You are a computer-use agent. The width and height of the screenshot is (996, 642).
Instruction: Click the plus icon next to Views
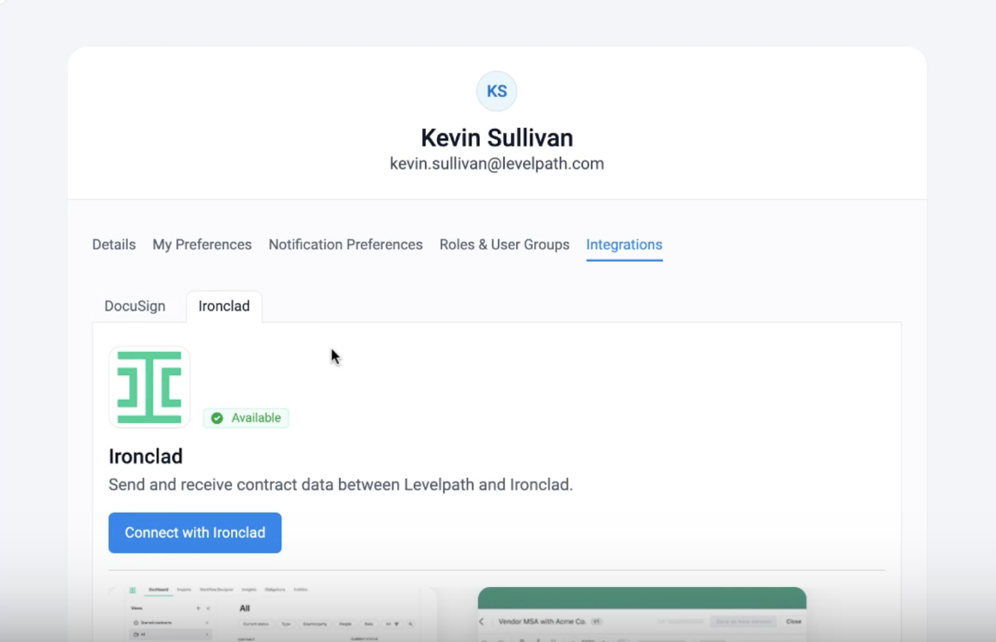coord(198,608)
